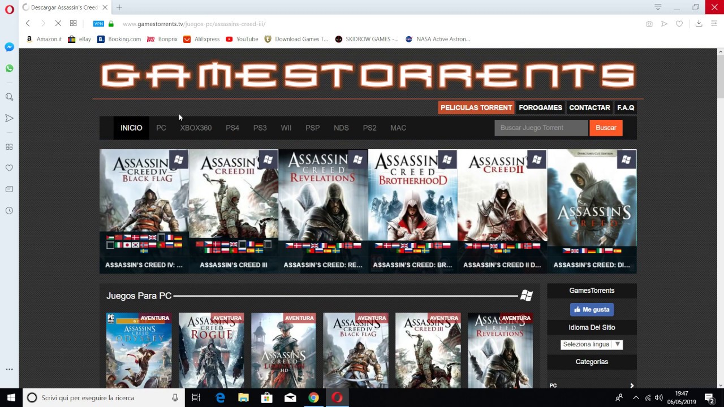Open personal news flow arrow in sidebar

[x=9, y=118]
